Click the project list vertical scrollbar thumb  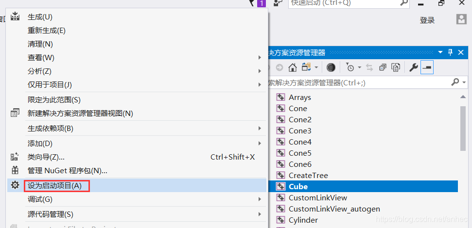coord(463,128)
